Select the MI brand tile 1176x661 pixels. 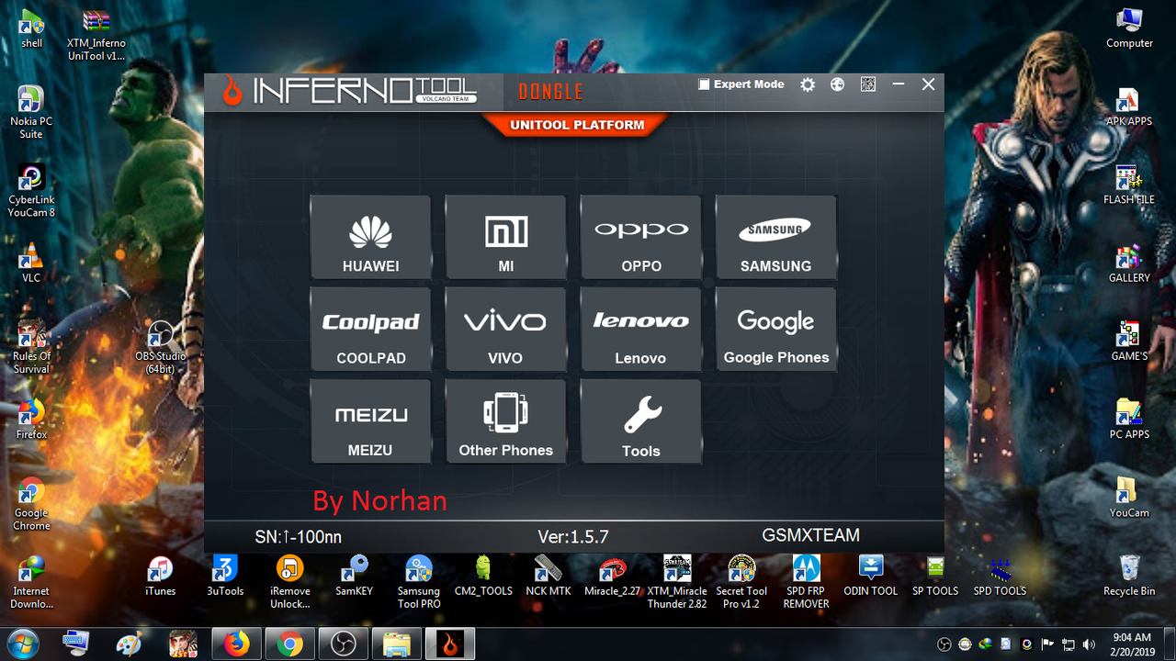tap(505, 237)
